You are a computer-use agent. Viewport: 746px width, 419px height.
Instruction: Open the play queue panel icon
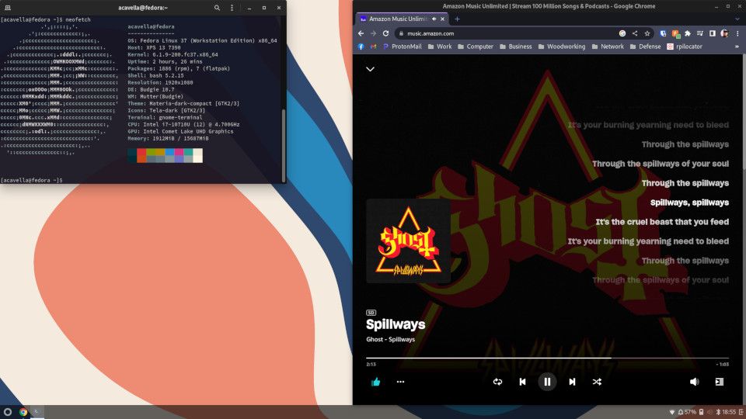pyautogui.click(x=720, y=382)
